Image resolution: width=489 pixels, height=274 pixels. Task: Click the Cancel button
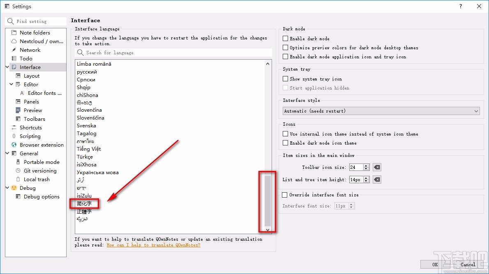tap(468, 264)
